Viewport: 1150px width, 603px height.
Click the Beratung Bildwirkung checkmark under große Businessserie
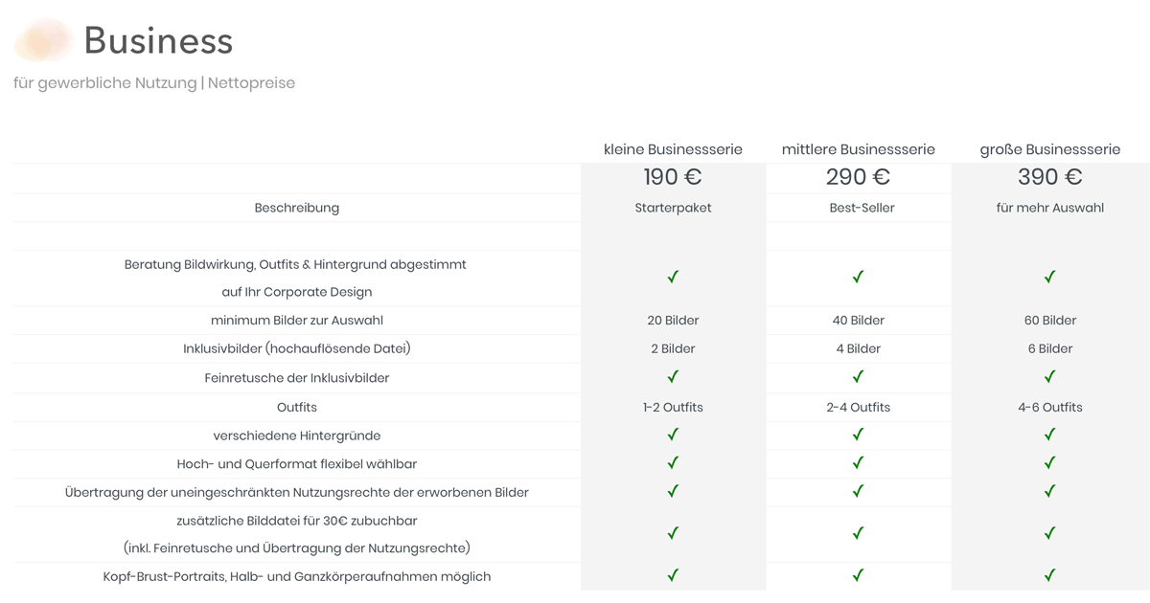pos(1049,277)
